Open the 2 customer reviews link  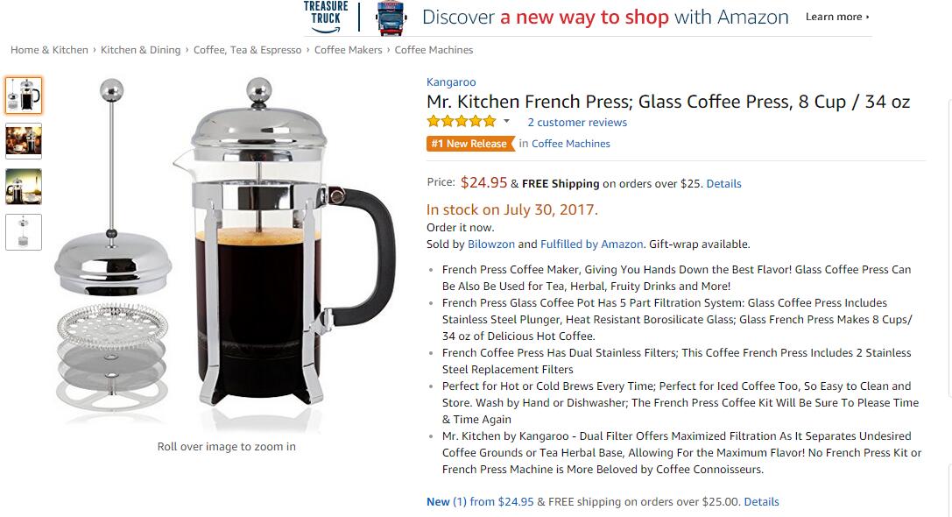pos(577,122)
